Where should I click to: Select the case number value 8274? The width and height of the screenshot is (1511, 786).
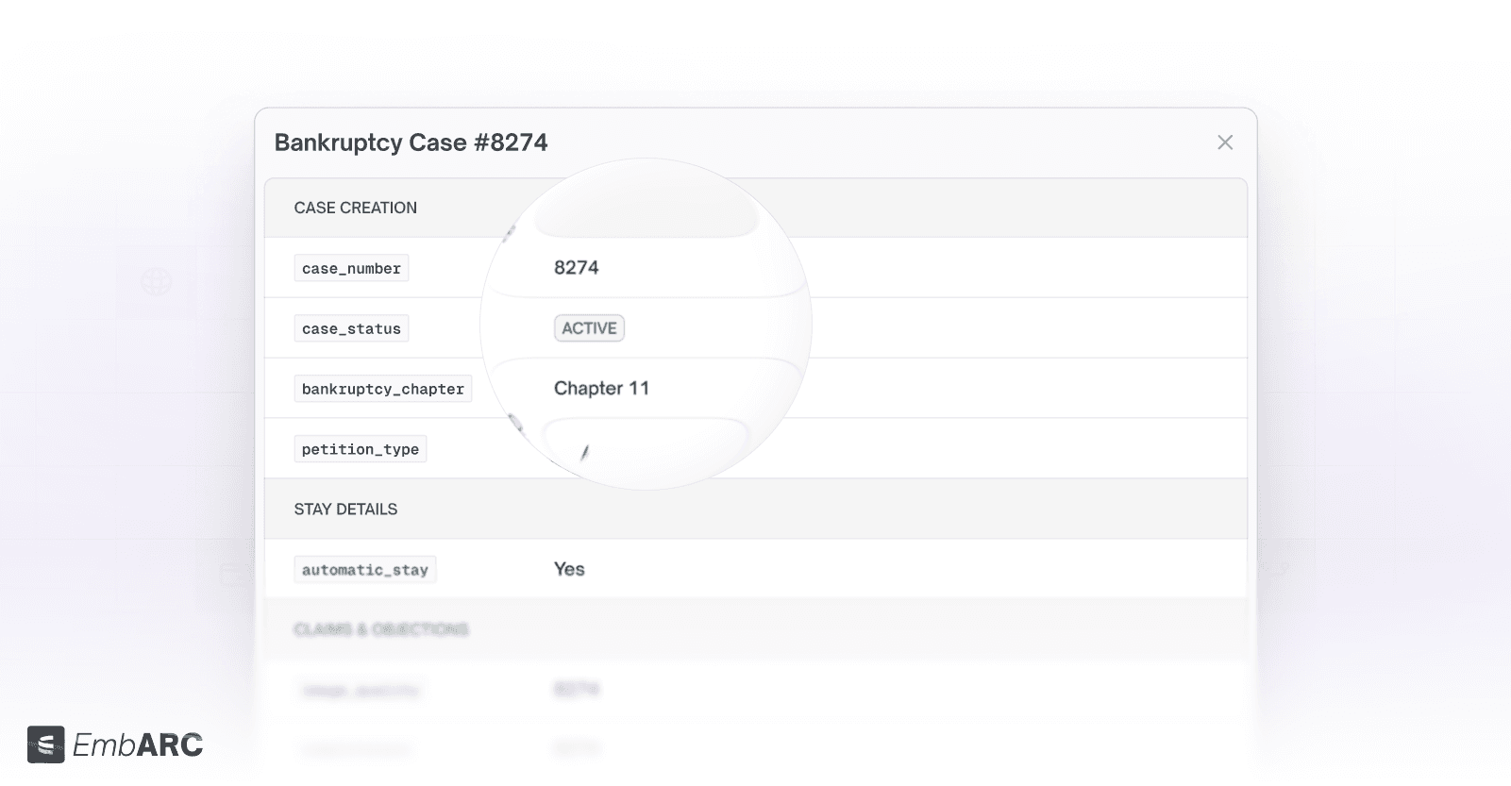576,268
